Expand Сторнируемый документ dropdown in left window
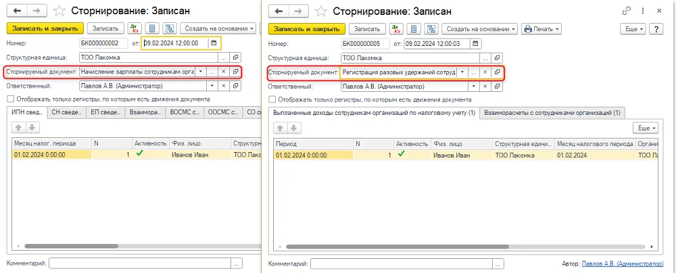Image resolution: width=676 pixels, height=273 pixels. 201,72
